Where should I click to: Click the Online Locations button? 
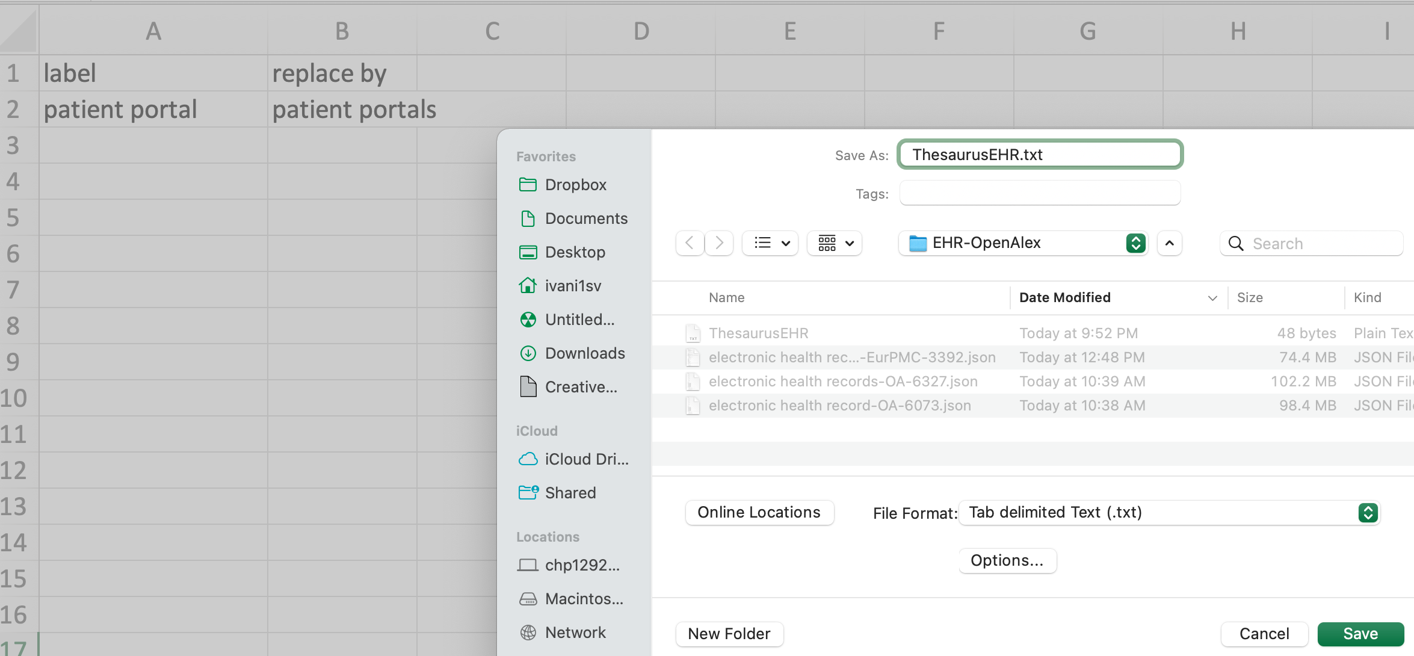coord(759,513)
